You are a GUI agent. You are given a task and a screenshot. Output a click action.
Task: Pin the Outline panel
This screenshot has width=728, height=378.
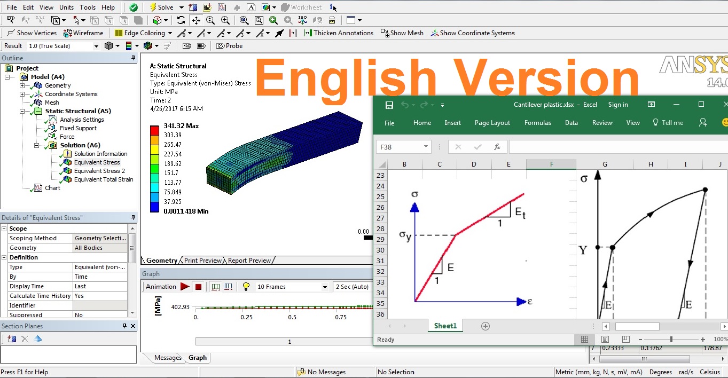click(133, 58)
